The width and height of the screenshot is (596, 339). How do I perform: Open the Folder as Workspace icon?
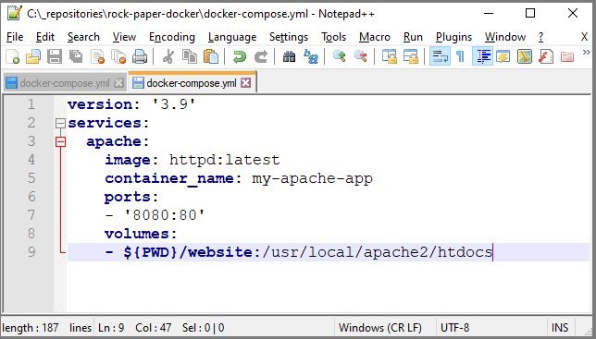567,57
